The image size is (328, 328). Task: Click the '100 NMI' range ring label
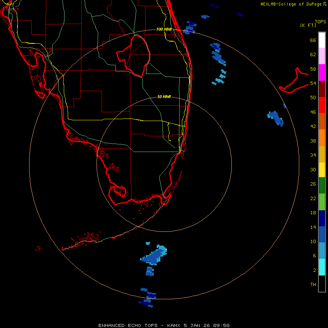coord(164,29)
